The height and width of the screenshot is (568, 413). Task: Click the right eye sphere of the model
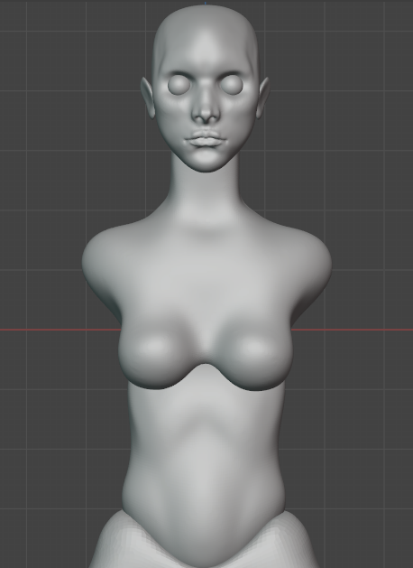tap(232, 84)
